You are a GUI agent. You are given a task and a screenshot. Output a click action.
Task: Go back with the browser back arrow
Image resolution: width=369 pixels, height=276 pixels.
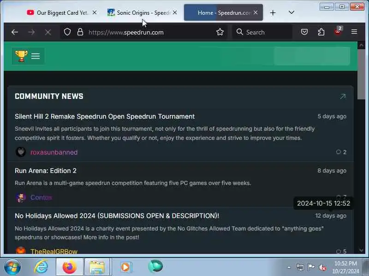[x=15, y=32]
